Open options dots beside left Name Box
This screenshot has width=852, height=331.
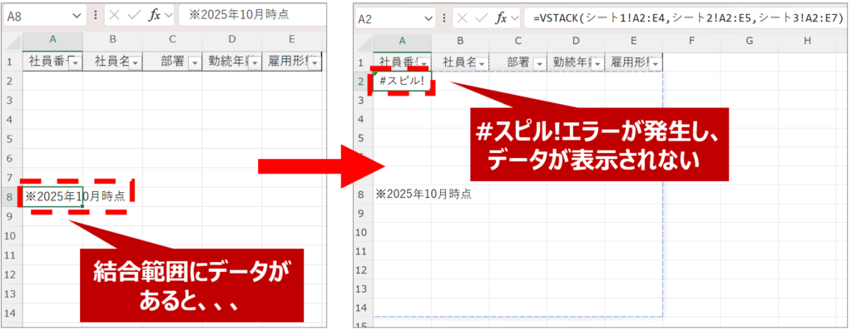click(x=95, y=15)
